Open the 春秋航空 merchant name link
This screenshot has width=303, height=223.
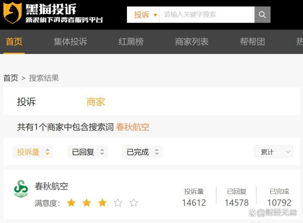[51, 186]
